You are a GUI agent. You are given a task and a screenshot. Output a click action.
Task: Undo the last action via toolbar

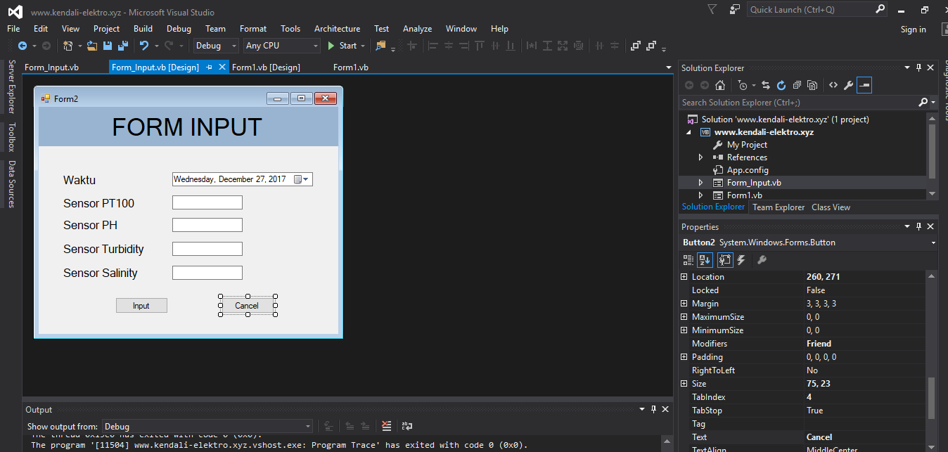(x=143, y=46)
